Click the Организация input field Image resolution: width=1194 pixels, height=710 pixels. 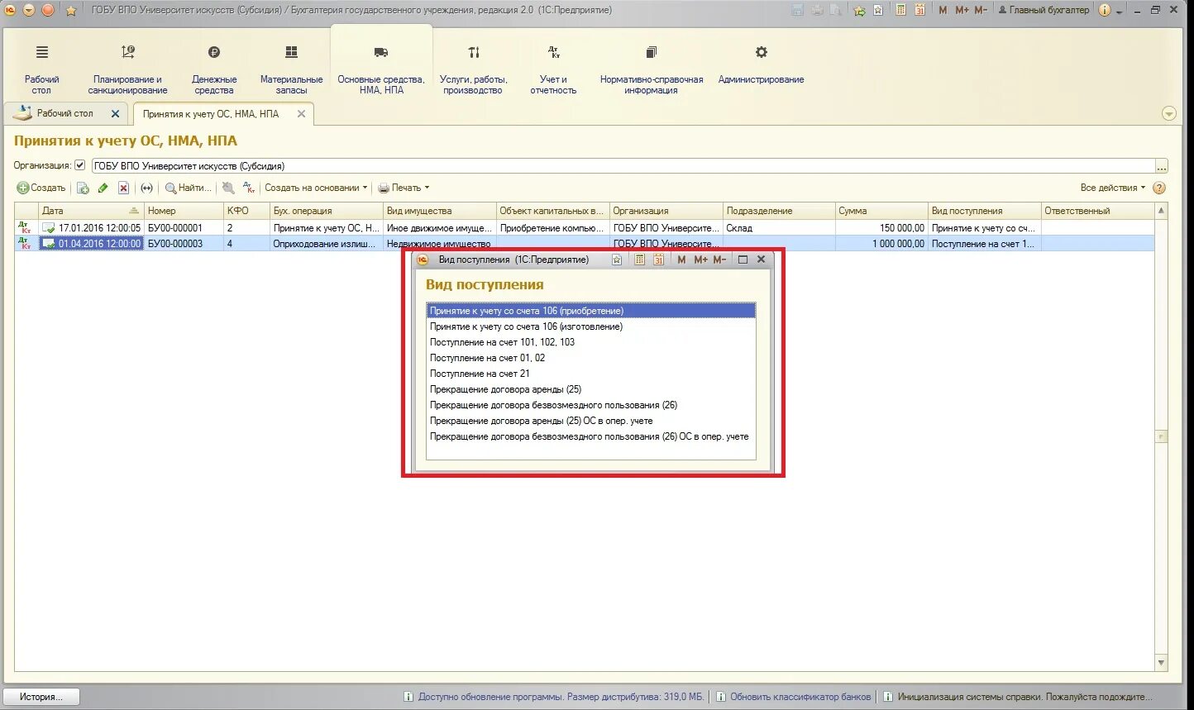click(x=623, y=166)
